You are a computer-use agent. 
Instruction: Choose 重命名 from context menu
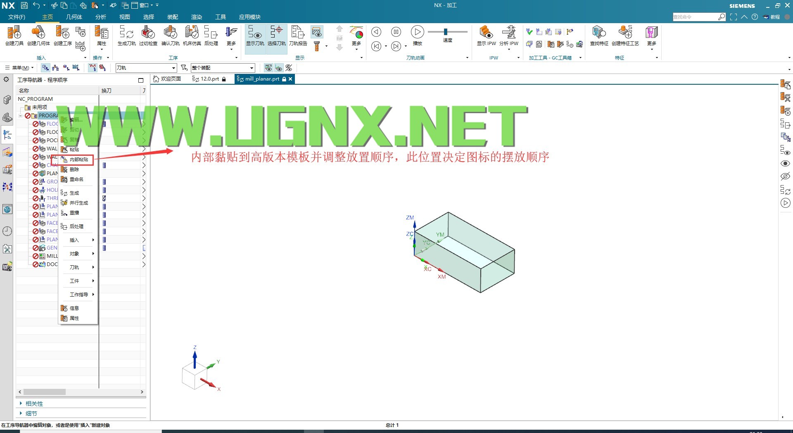pyautogui.click(x=76, y=179)
